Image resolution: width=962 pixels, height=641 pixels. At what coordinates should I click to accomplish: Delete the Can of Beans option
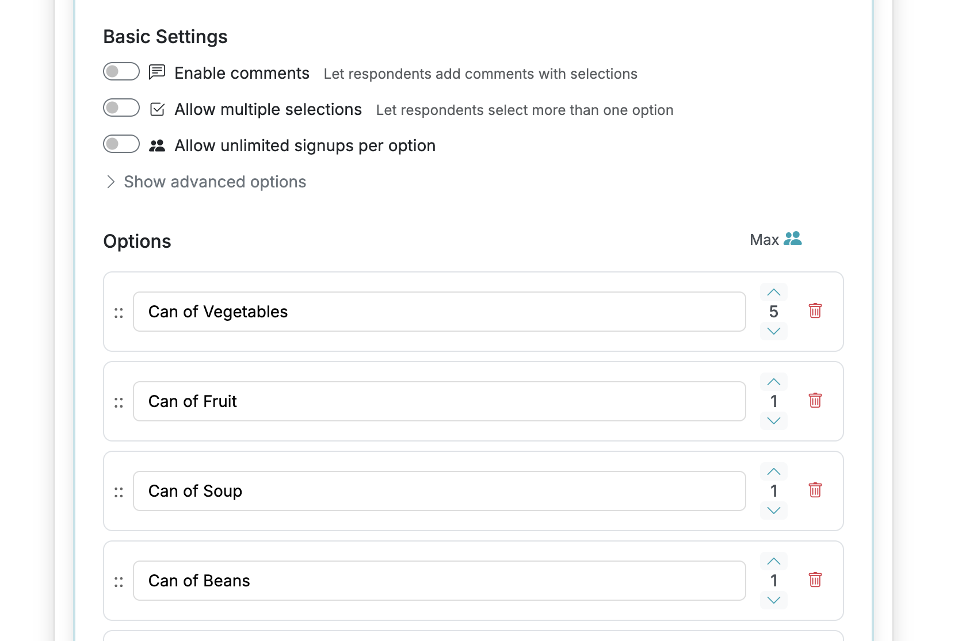click(x=815, y=580)
